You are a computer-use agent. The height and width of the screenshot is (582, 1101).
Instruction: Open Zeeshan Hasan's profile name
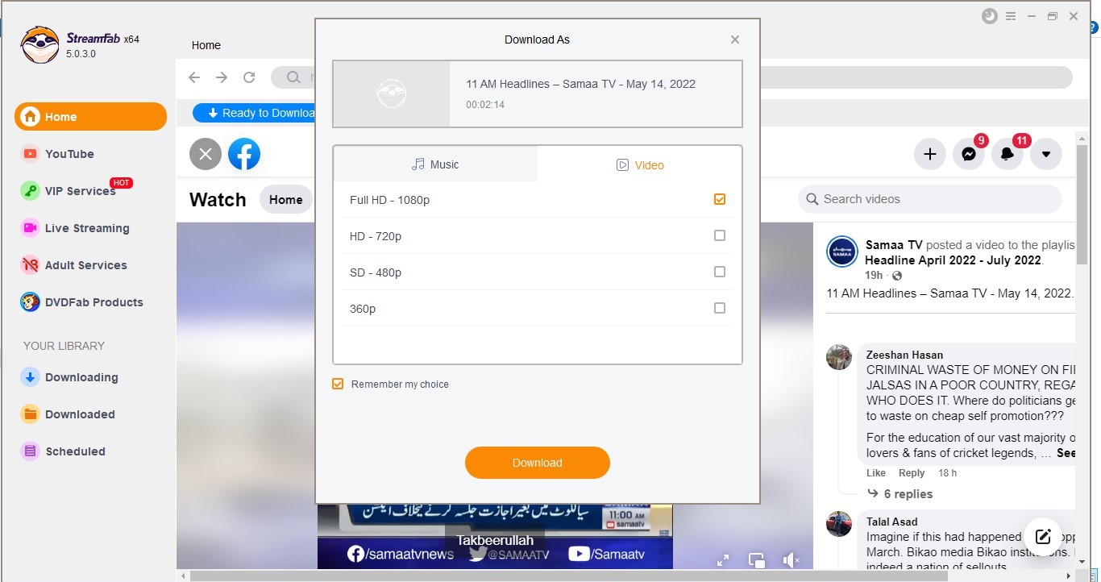pos(904,355)
